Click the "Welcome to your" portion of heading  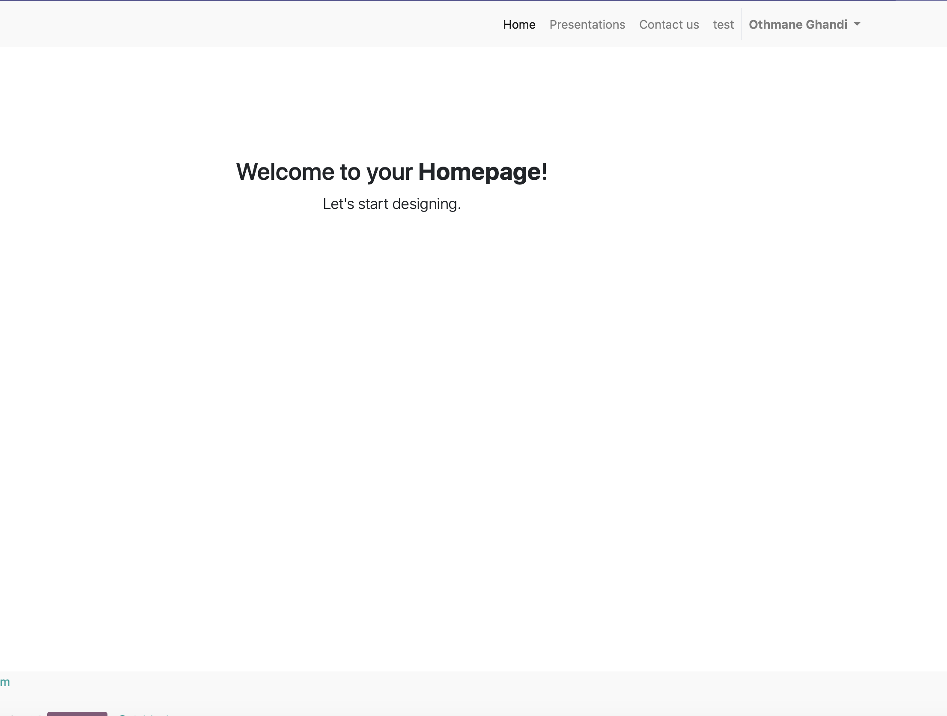325,172
